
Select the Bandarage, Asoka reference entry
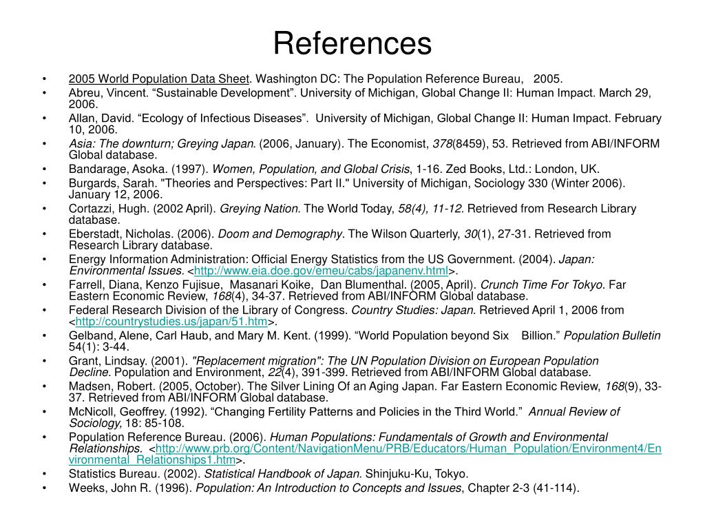pos(334,169)
